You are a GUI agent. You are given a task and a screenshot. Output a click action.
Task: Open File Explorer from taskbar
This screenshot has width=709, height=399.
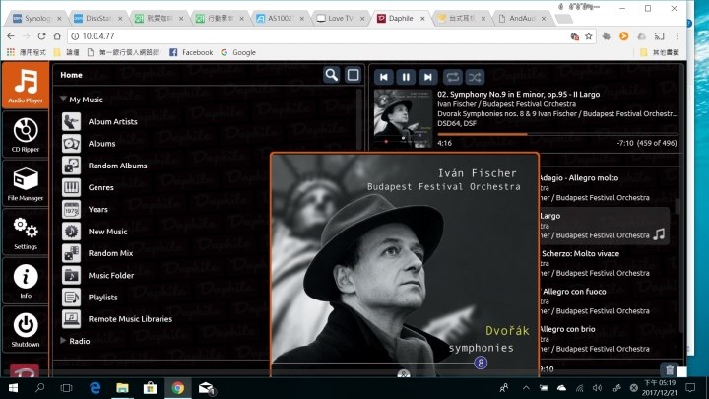(x=122, y=388)
